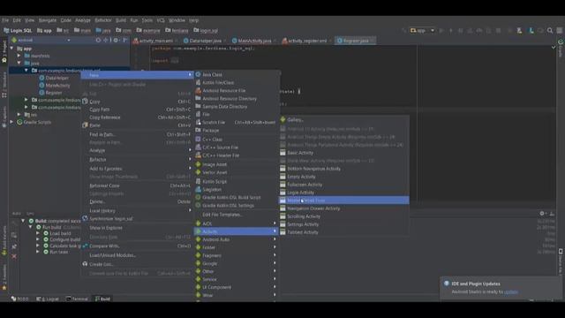This screenshot has height=318, width=565.
Task: Select Empty Activity template
Action: click(x=344, y=177)
